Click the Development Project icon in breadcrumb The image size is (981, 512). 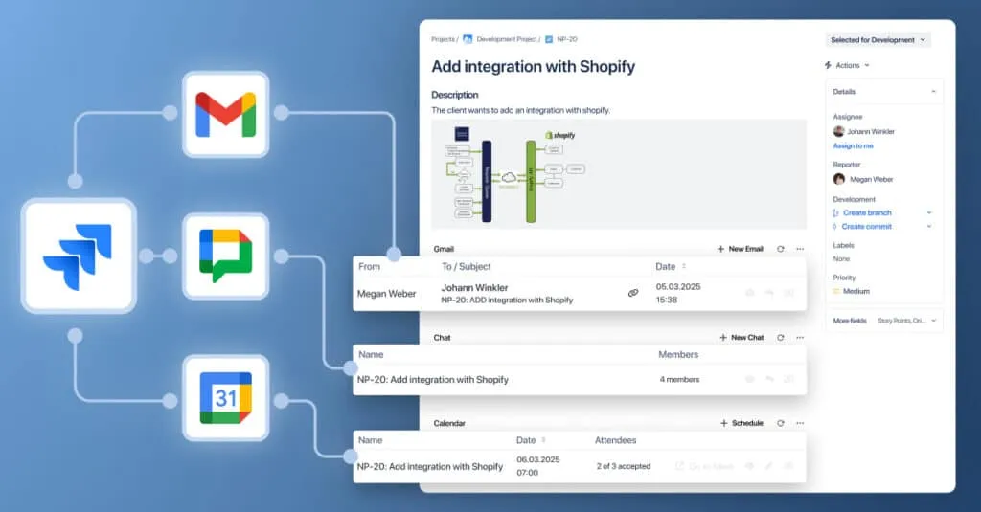(x=468, y=39)
